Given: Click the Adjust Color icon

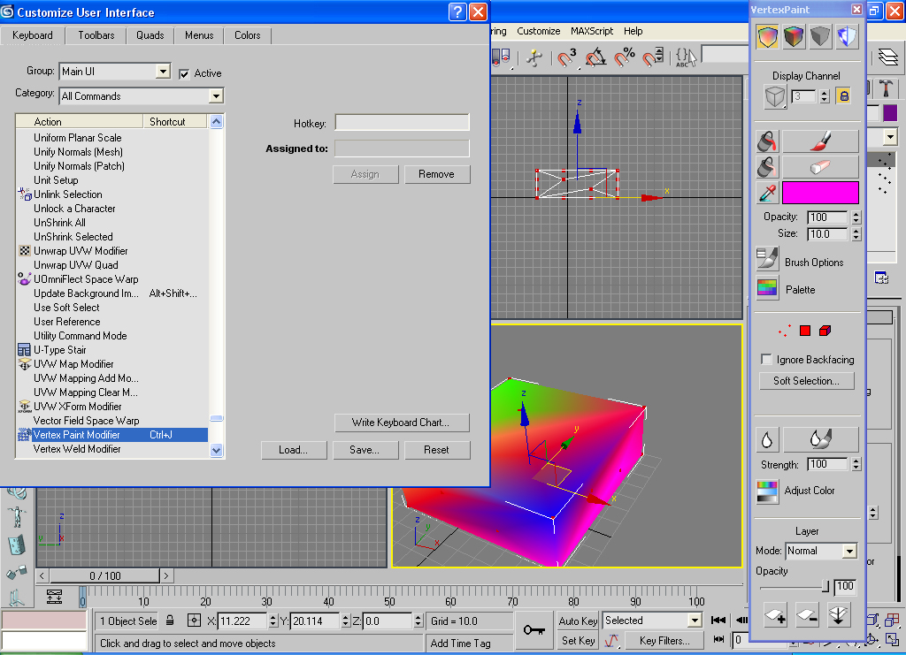Looking at the screenshot, I should pyautogui.click(x=767, y=491).
